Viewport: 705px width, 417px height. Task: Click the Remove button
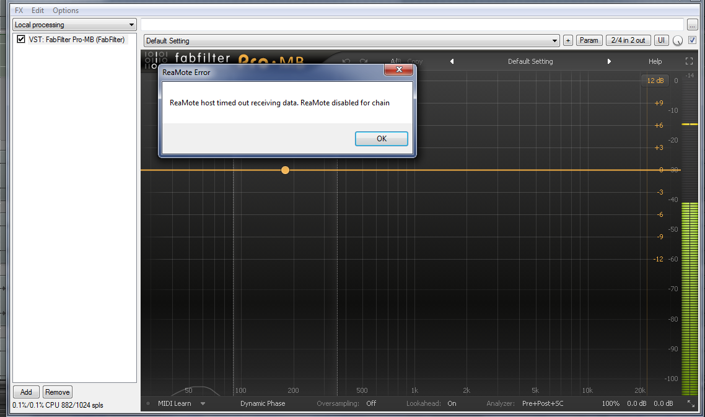click(57, 392)
